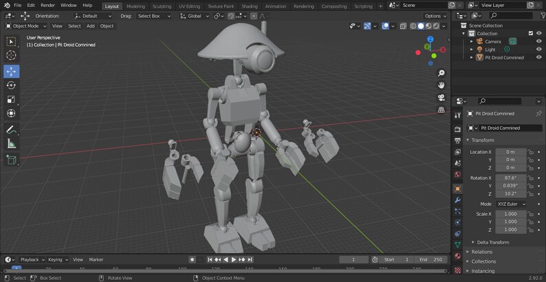This screenshot has height=282, width=546.
Task: Switch to the Sculpting workspace tab
Action: tap(162, 6)
